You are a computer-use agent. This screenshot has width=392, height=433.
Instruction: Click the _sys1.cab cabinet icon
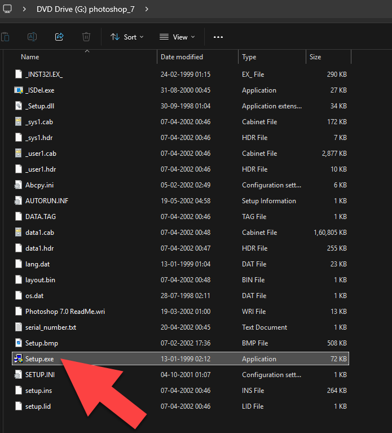19,122
